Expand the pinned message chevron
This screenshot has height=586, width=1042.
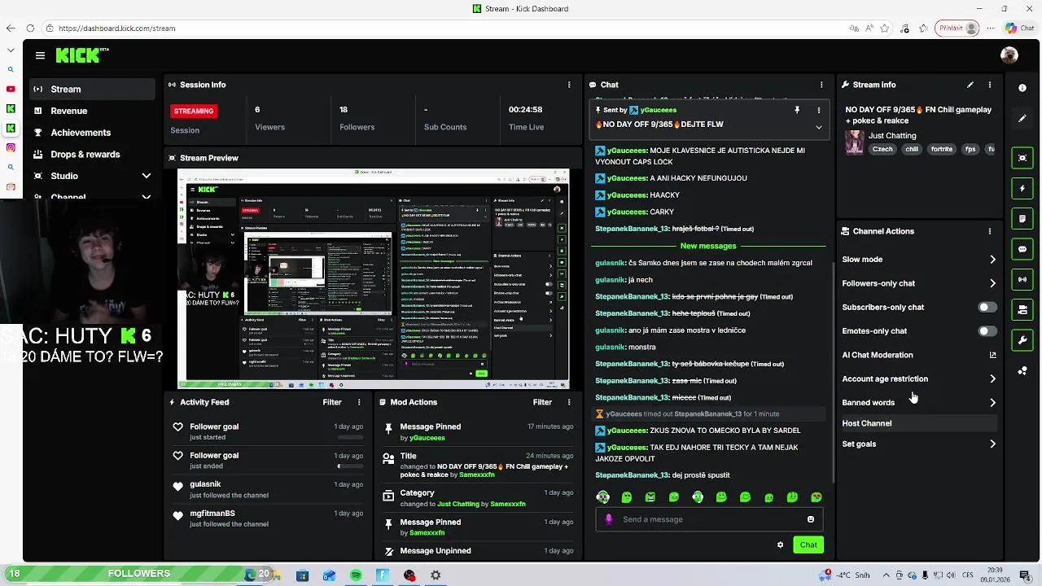[819, 127]
